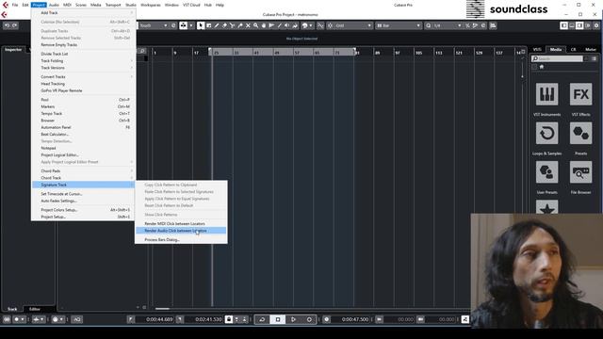Open the Beat Calculator
Screen dimensions: 603x339
(84, 135)
